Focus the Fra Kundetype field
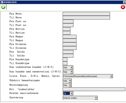126x103 pixels. tap(65, 59)
